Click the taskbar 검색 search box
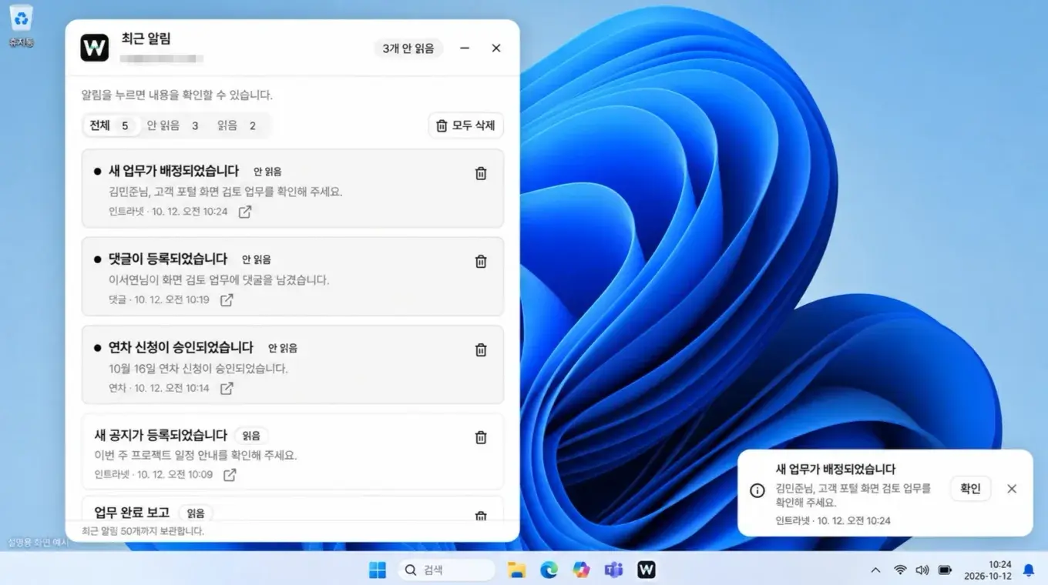Screen dimensions: 1048x585 (447, 570)
